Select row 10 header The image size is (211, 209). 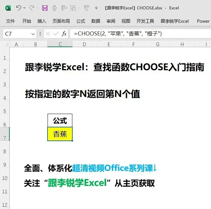click(5, 174)
